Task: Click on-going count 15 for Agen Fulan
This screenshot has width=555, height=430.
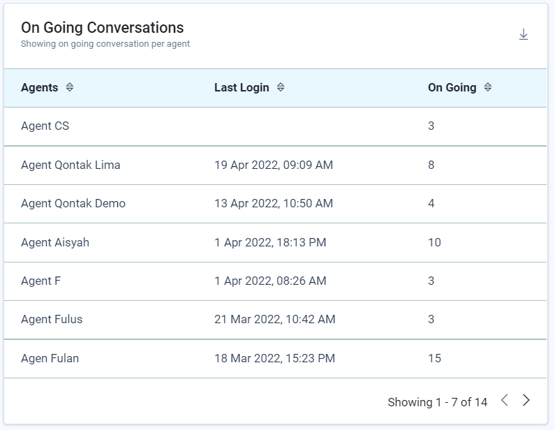Action: [x=434, y=359]
